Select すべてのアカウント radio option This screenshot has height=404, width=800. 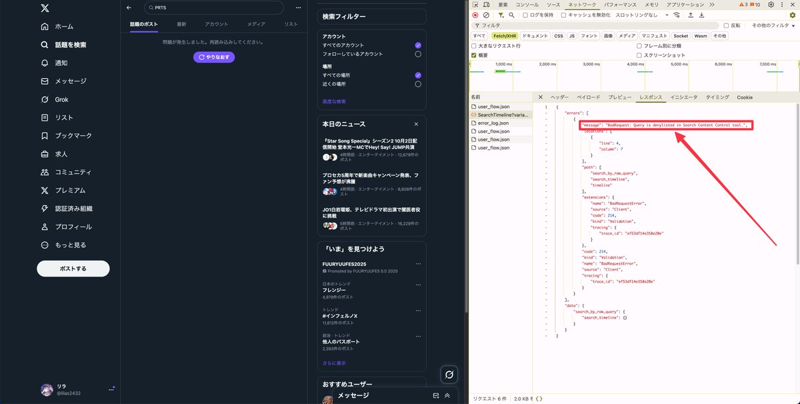pos(418,45)
